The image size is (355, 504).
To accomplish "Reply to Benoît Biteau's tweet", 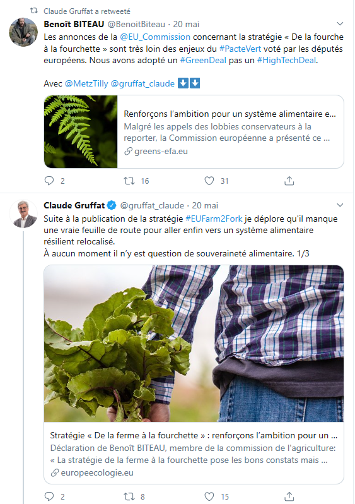I will click(49, 181).
